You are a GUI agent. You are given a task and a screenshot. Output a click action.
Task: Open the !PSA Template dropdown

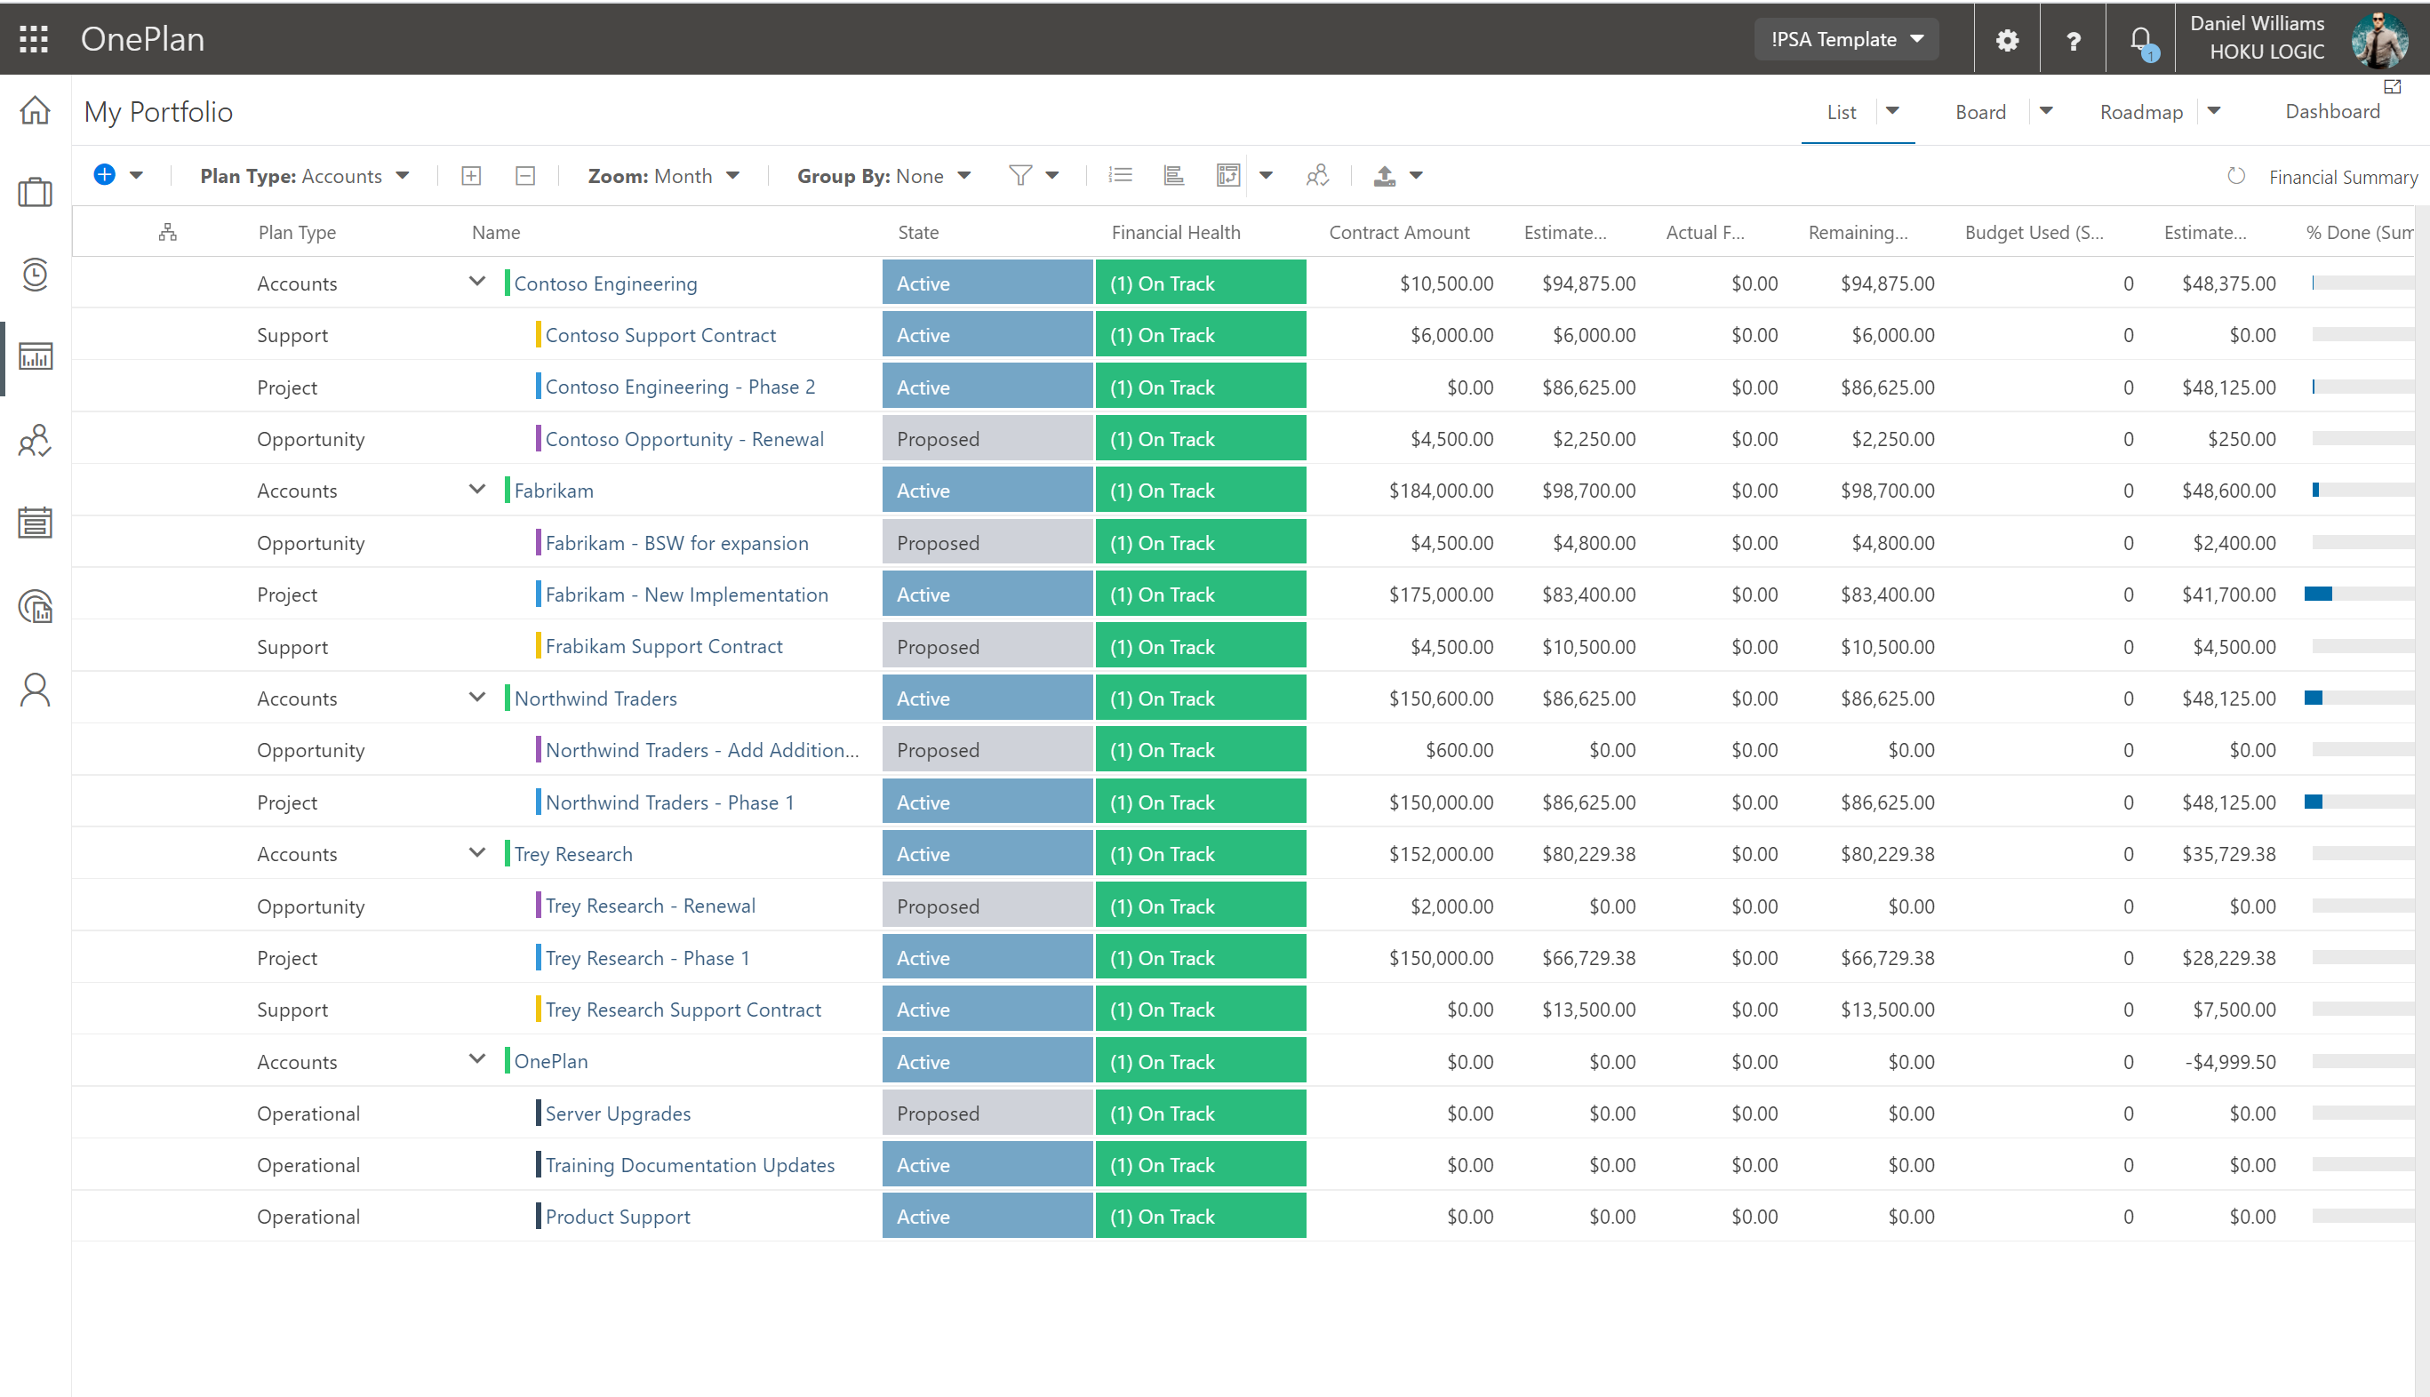click(x=1847, y=39)
